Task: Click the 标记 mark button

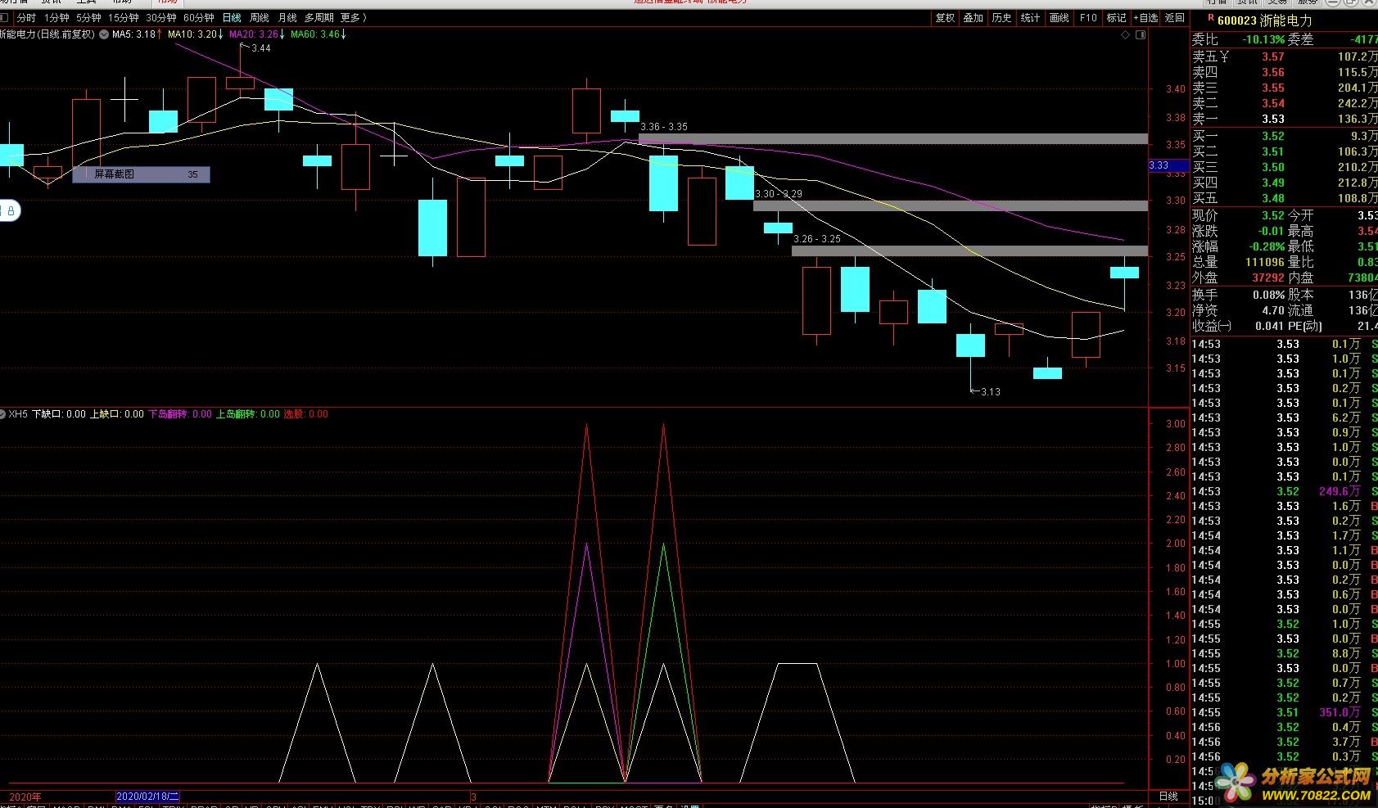Action: (x=1117, y=18)
